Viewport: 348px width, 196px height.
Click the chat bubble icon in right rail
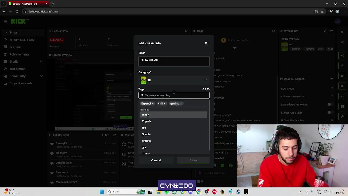click(342, 86)
